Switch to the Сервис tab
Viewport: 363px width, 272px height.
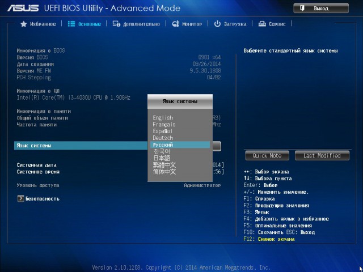tap(272, 24)
